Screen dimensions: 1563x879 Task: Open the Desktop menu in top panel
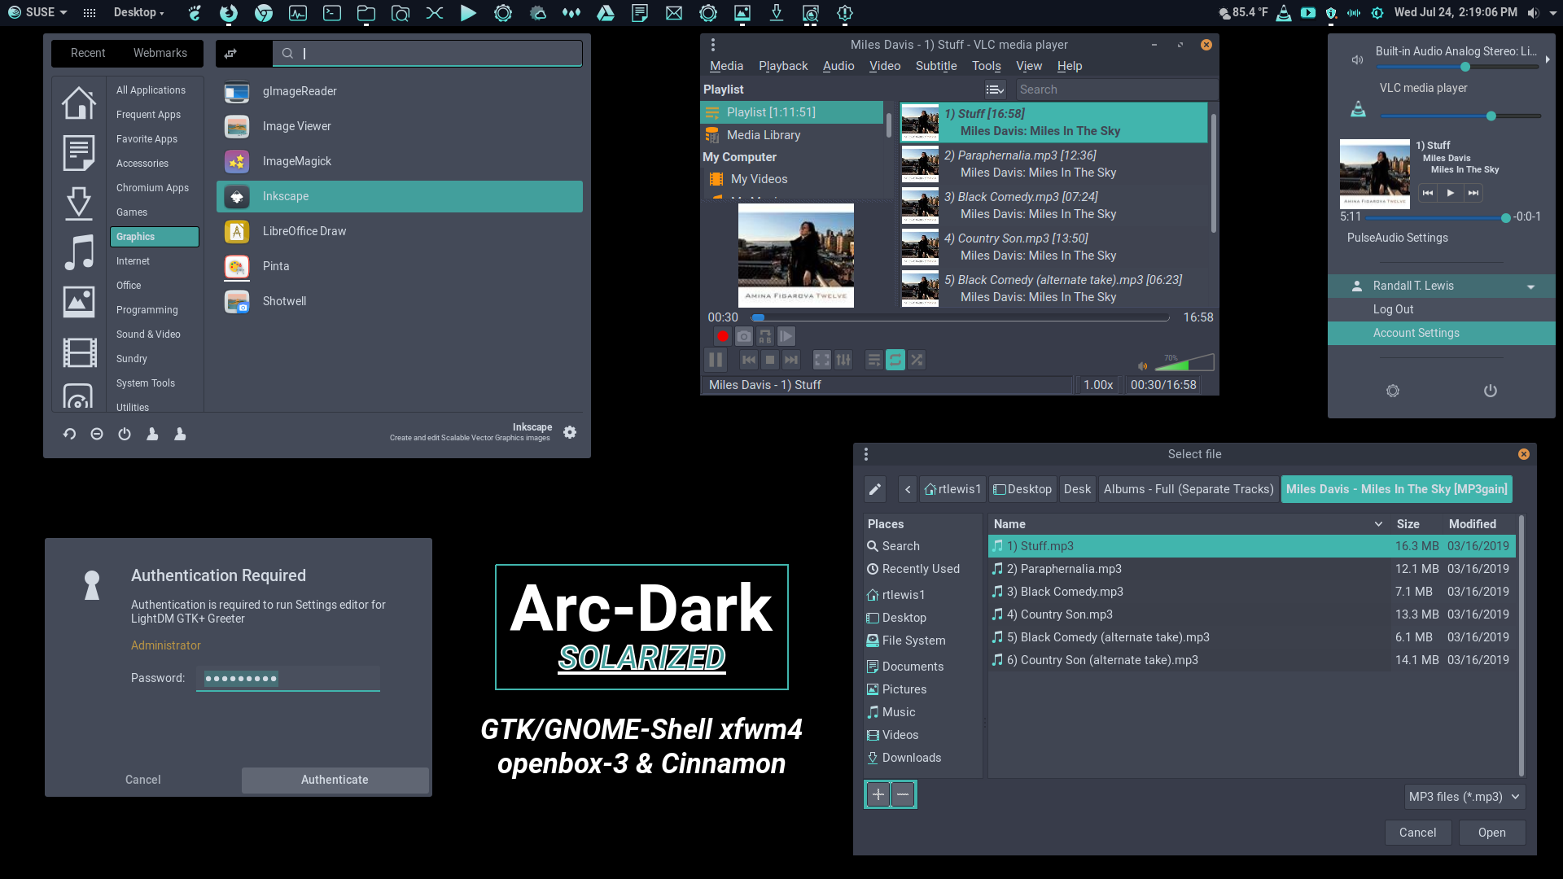[x=138, y=12]
